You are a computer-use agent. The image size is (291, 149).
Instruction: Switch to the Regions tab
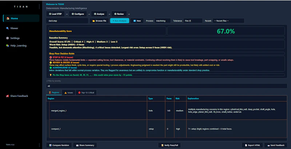click(54, 93)
